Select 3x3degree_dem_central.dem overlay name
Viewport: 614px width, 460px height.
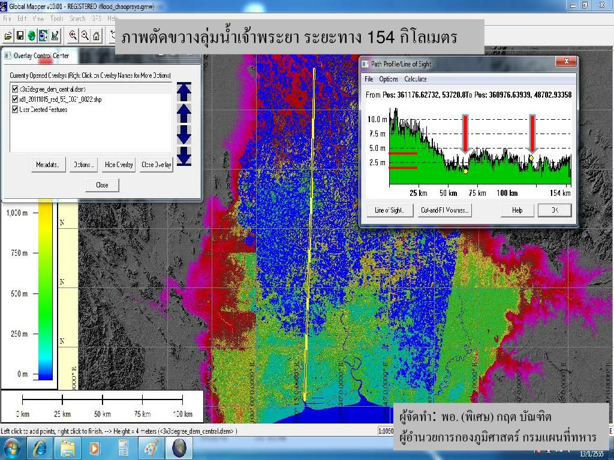53,89
